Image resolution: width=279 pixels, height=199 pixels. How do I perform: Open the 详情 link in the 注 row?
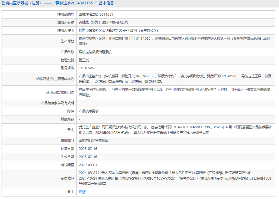[x=82, y=192]
